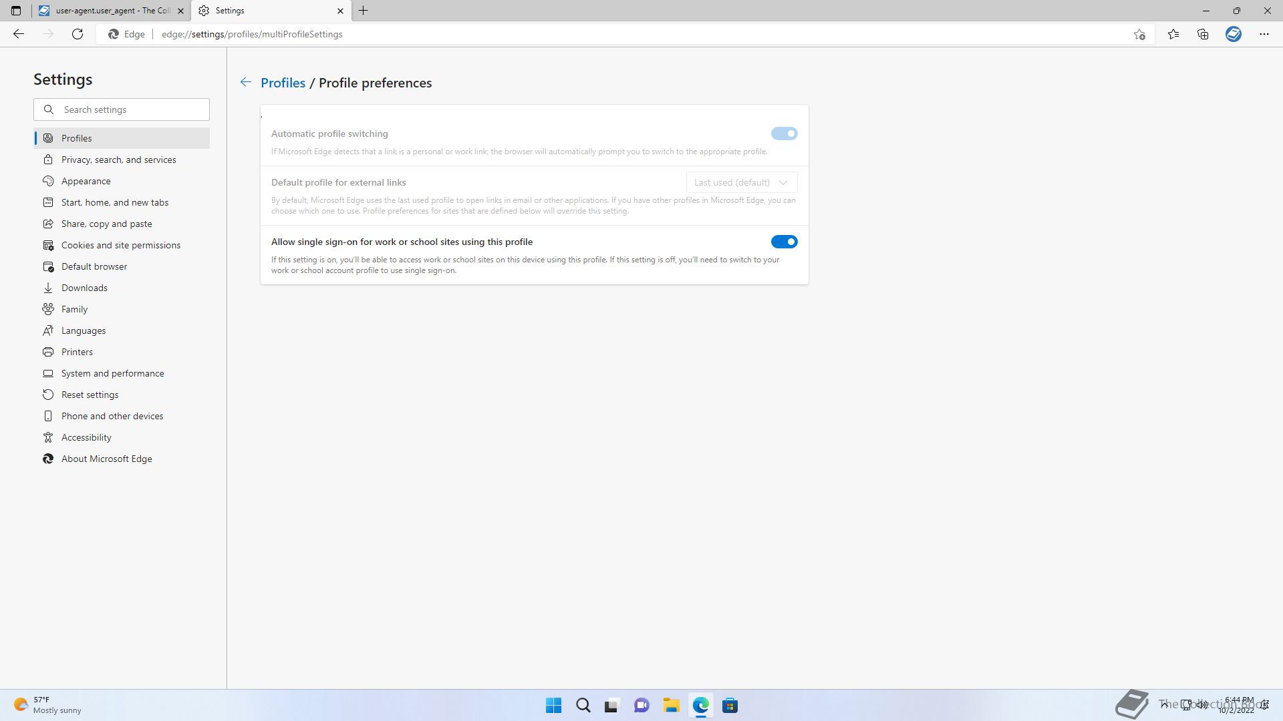Viewport: 1283px width, 721px height.
Task: Go back using the browser back arrow
Action: [19, 34]
